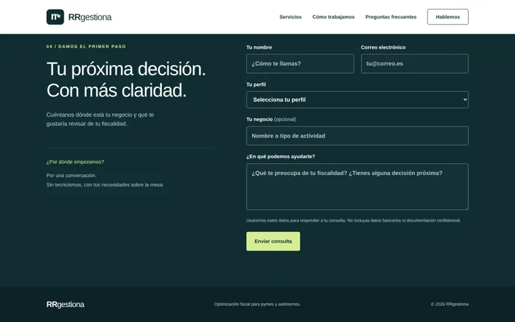The image size is (515, 322).
Task: Click the Tu nombre label
Action: click(x=259, y=47)
